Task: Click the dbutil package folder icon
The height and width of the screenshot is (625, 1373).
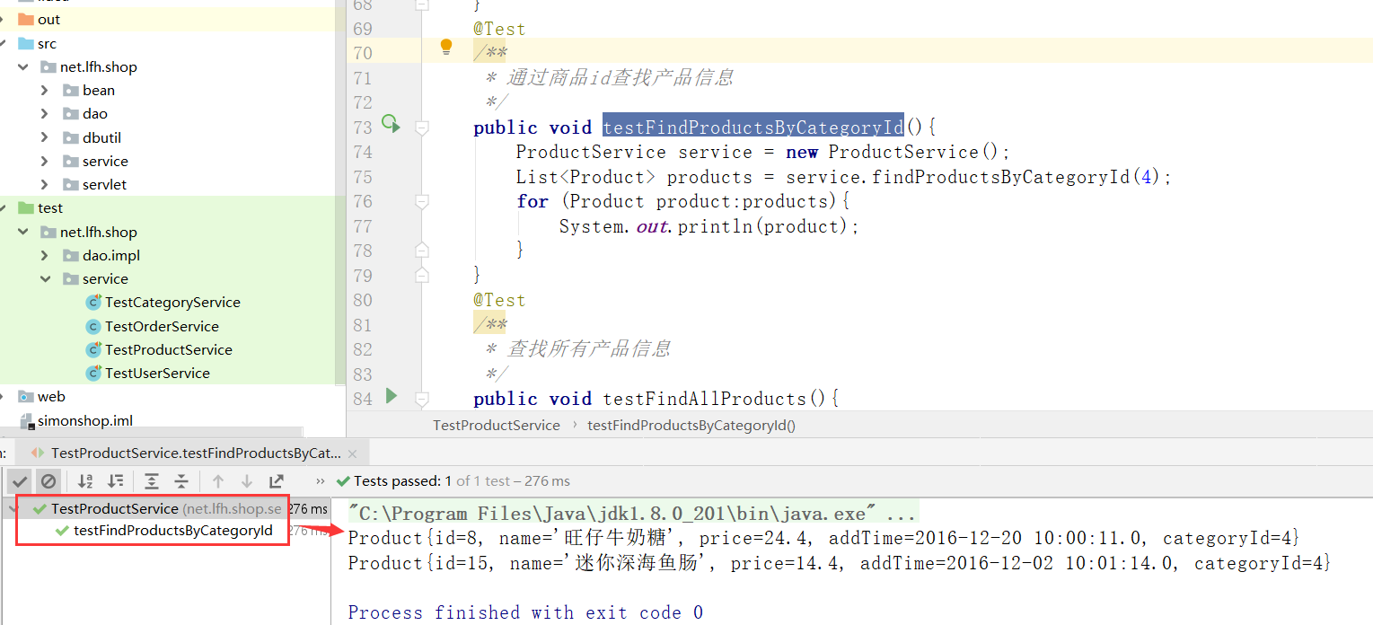Action: [71, 137]
